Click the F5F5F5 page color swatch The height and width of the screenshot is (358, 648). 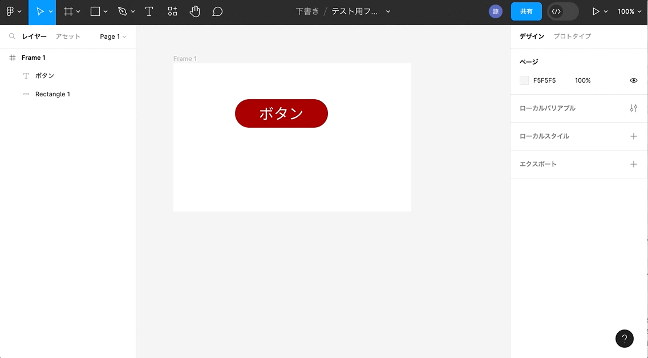(x=524, y=80)
